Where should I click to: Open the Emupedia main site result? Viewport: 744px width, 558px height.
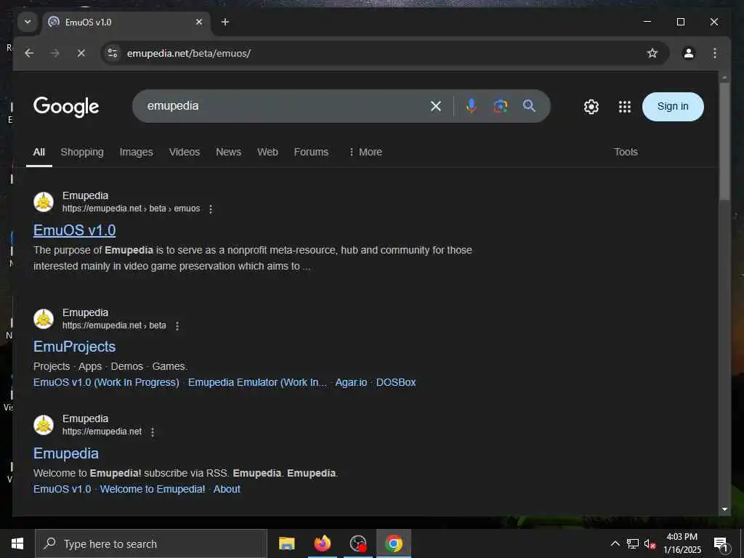[66, 453]
